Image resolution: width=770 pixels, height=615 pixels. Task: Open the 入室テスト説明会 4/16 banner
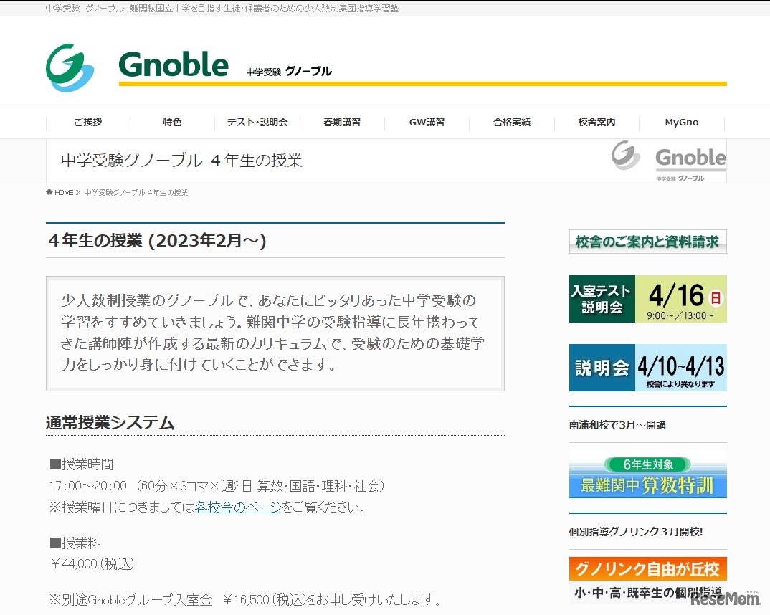[x=647, y=299]
